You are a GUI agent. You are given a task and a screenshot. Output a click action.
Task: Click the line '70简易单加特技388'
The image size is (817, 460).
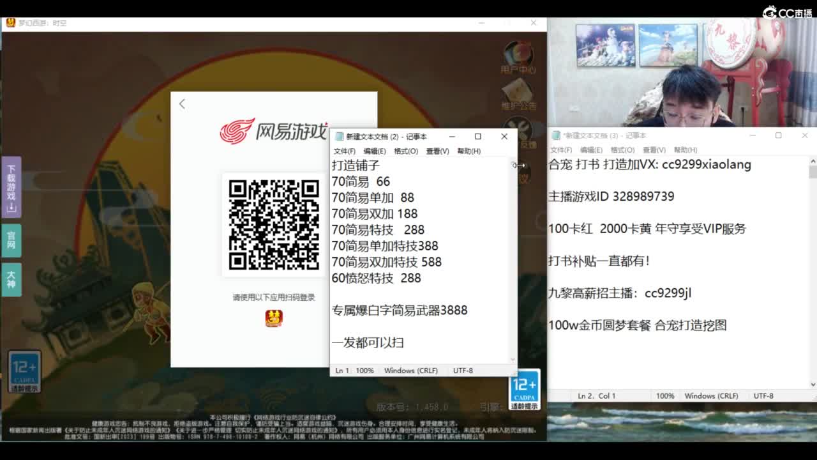click(x=385, y=245)
